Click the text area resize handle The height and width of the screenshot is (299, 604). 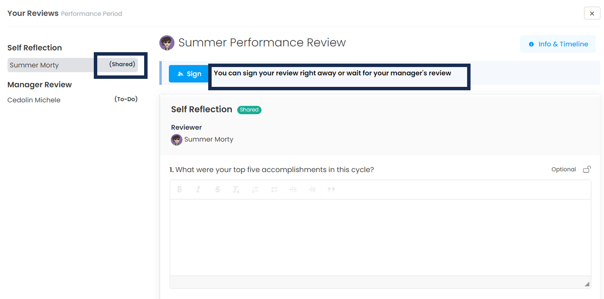587,284
